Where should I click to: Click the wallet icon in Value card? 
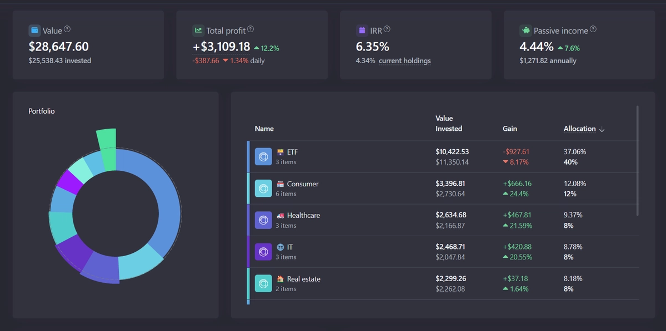point(35,30)
